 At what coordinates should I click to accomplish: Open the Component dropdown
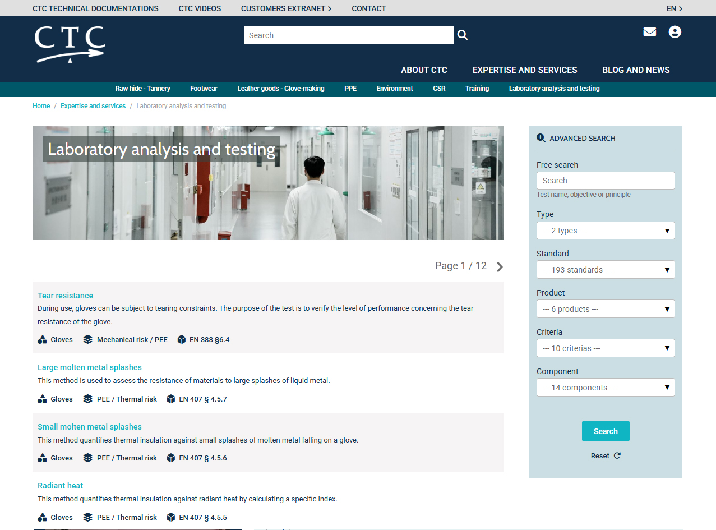click(606, 388)
